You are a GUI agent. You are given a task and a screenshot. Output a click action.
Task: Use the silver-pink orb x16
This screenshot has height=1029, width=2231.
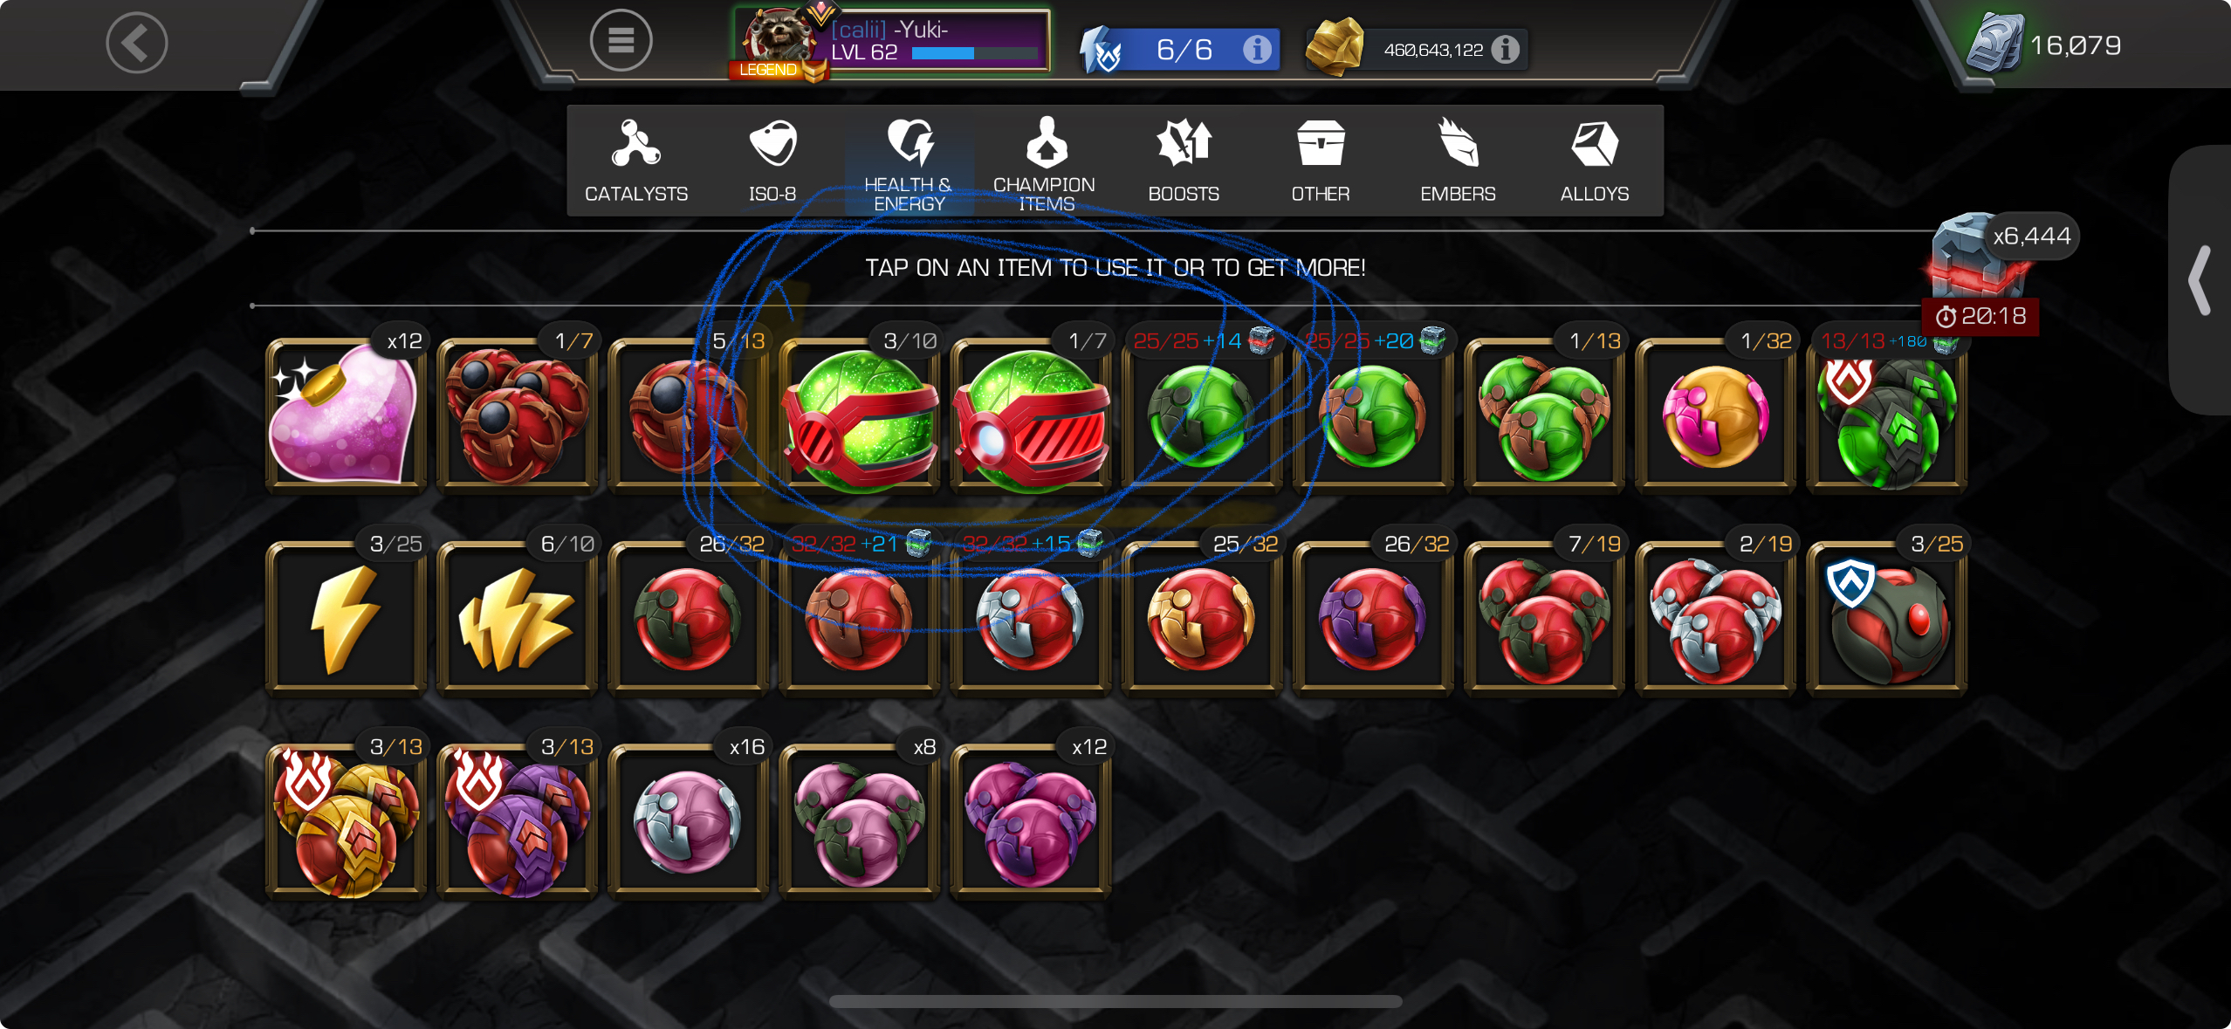click(688, 821)
